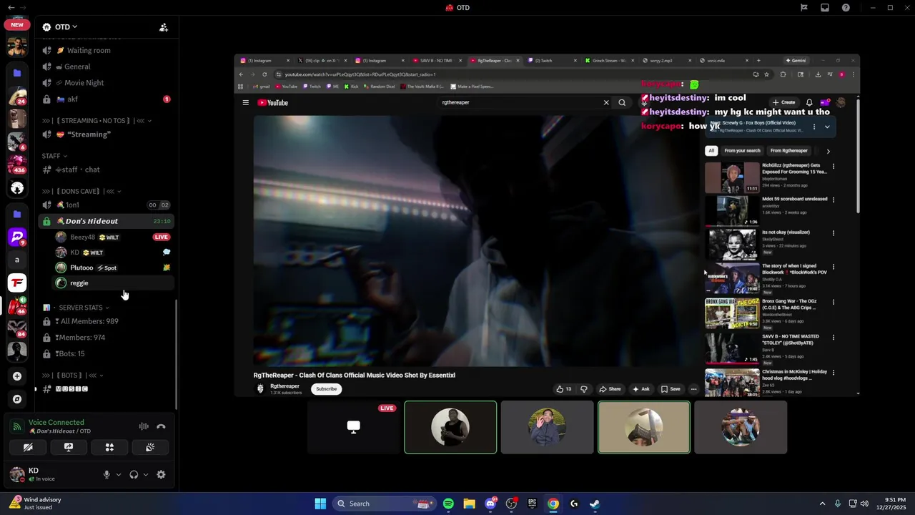Screen dimensions: 915x515
Task: Open the red TF server icon
Action: tap(17, 283)
